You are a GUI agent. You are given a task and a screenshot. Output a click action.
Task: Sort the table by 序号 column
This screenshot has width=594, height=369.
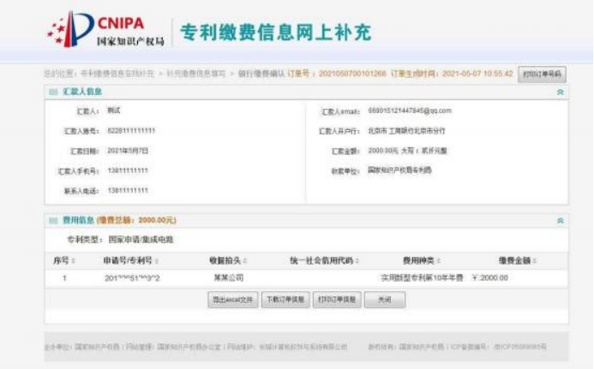[64, 260]
